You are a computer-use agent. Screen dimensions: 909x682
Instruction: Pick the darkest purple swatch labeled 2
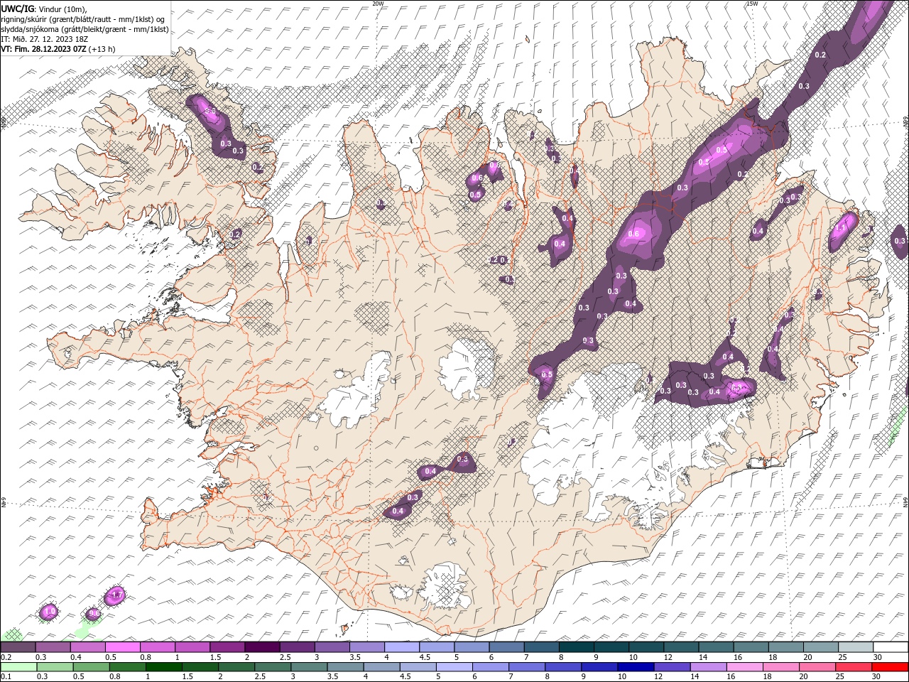point(262,646)
